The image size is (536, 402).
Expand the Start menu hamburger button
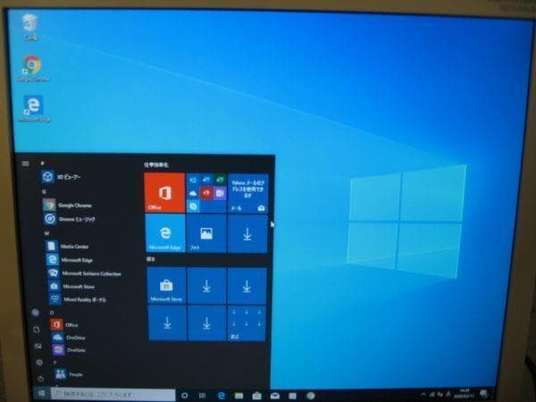25,163
